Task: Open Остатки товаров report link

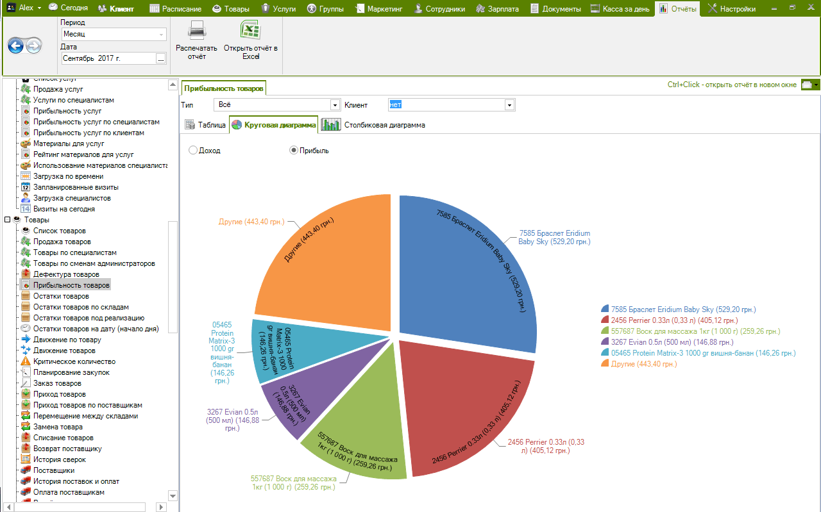Action: click(x=61, y=296)
